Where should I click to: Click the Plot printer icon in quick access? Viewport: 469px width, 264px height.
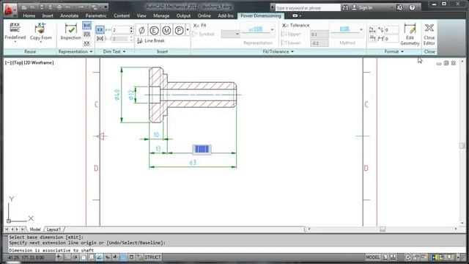59,7
